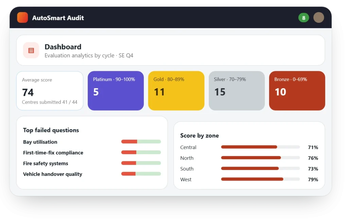348x222 pixels.
Task: Click the Score by zone heading
Action: (199, 135)
